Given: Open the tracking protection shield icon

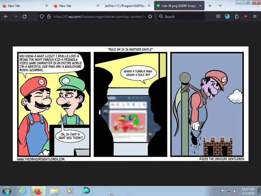Looking at the screenshot, I should pos(42,16).
